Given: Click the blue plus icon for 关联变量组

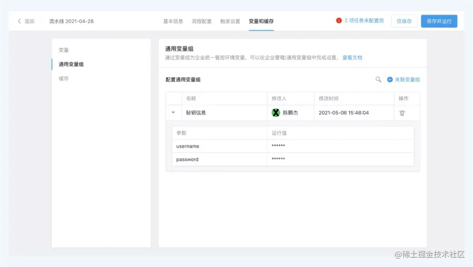Looking at the screenshot, I should click(390, 80).
